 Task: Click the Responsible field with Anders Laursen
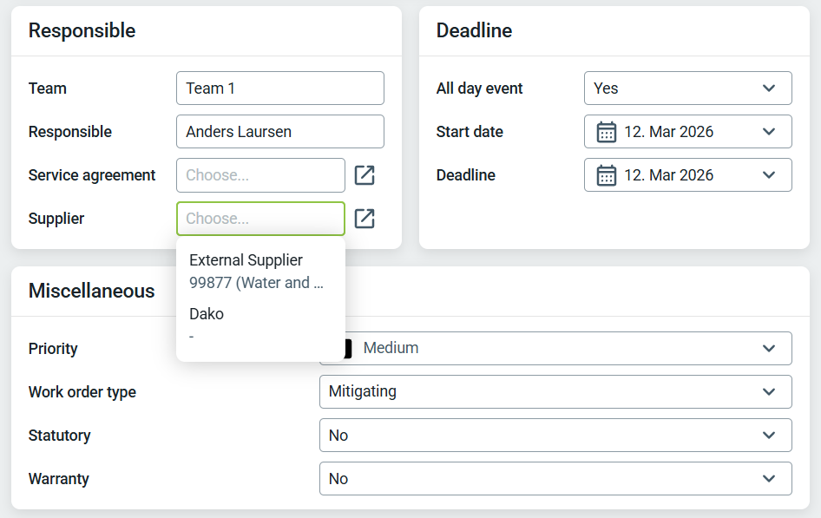coord(279,132)
